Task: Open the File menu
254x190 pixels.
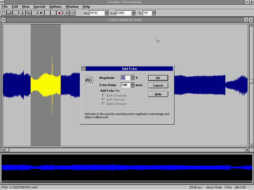Action: pos(5,7)
